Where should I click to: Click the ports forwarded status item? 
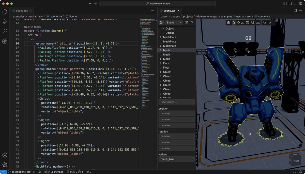coord(89,172)
